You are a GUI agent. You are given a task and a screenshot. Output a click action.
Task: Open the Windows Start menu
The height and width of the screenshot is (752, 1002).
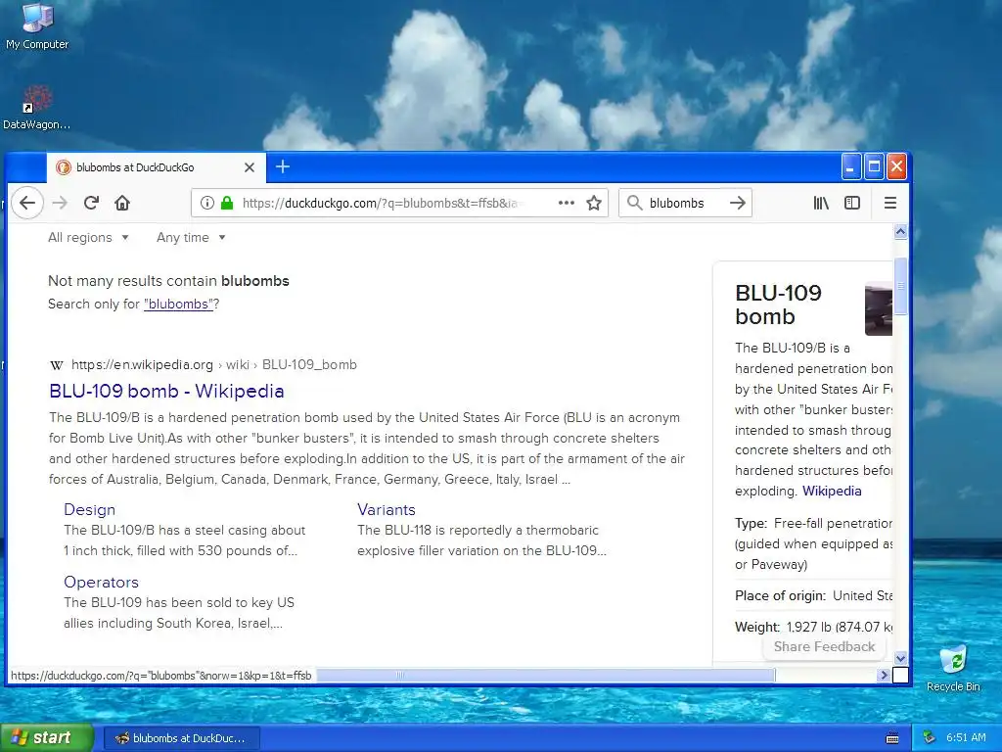[x=46, y=738]
